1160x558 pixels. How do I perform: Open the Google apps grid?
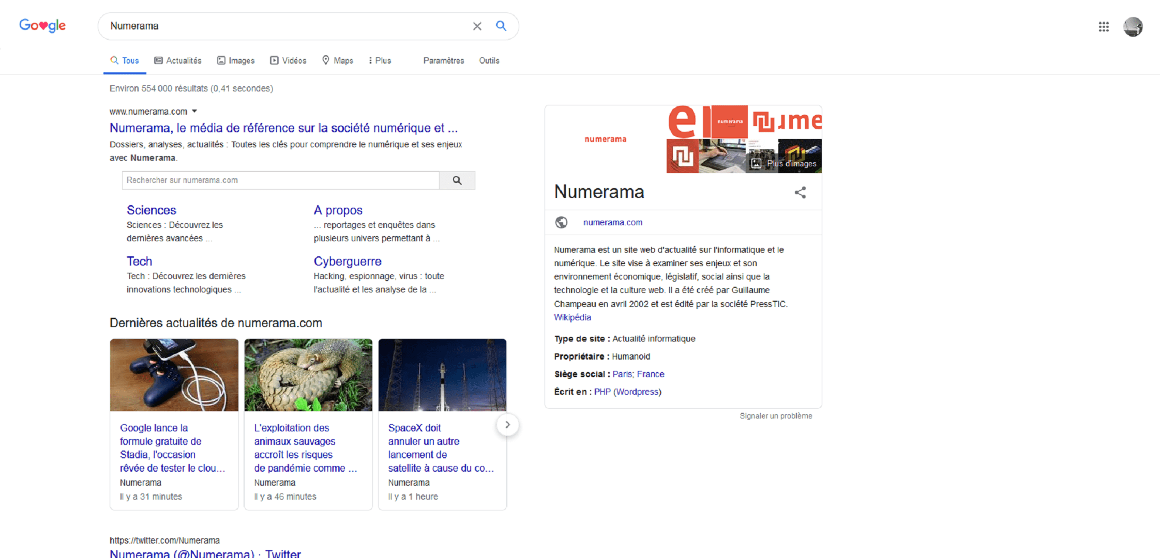click(1104, 26)
